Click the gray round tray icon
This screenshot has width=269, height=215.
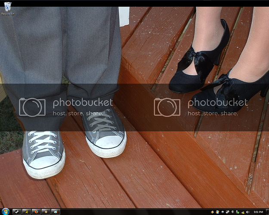(x=222, y=212)
